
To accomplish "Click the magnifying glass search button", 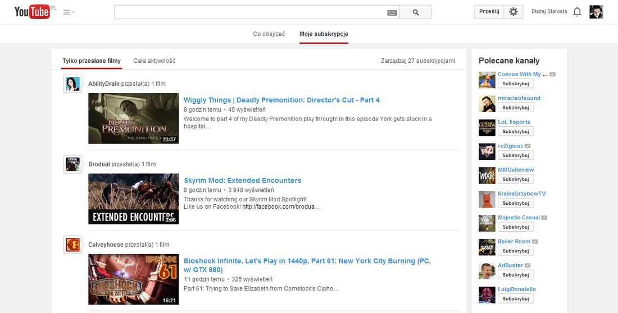I will (416, 12).
